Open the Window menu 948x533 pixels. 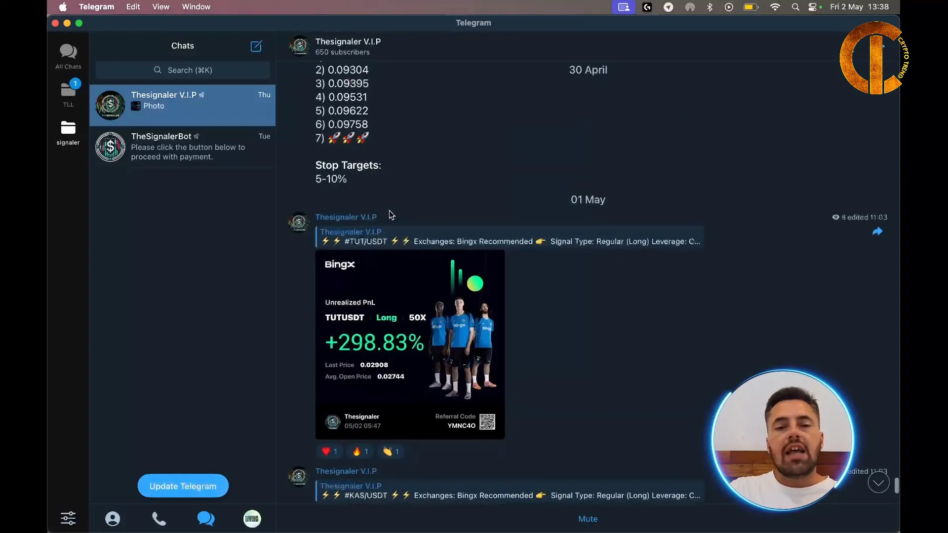(x=196, y=7)
